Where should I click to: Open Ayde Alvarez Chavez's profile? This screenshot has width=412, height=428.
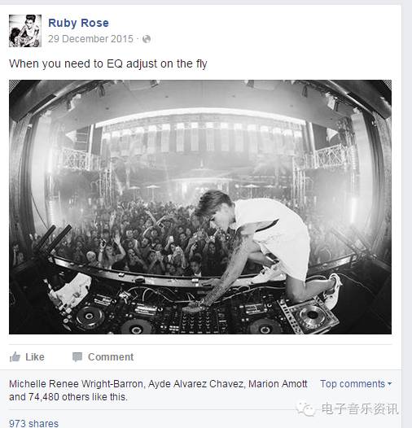pos(196,384)
